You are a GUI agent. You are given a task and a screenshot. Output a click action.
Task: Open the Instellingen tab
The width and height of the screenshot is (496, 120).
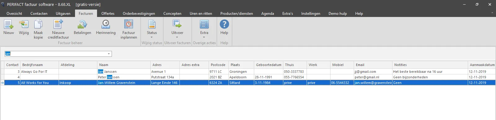(311, 14)
